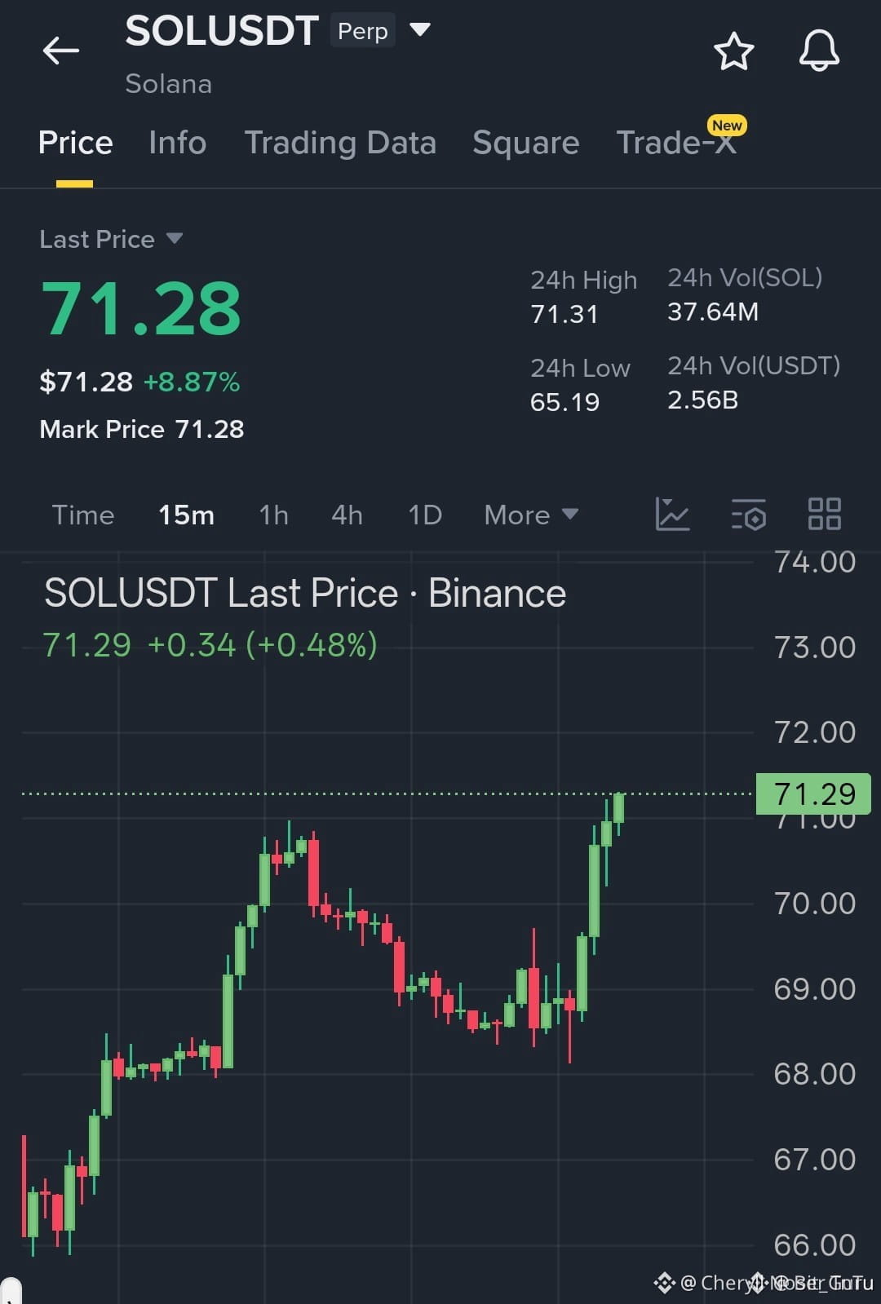
Task: Expand the SOLUSDT pair selector arrow
Action: 420,30
